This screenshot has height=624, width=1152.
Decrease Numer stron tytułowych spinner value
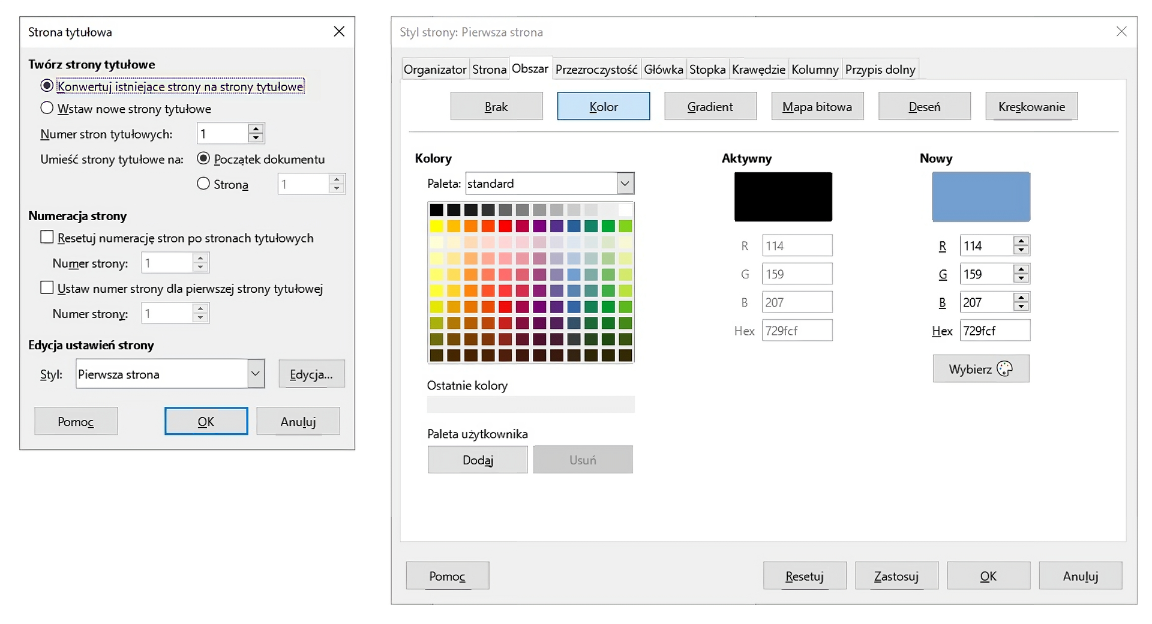click(x=256, y=138)
